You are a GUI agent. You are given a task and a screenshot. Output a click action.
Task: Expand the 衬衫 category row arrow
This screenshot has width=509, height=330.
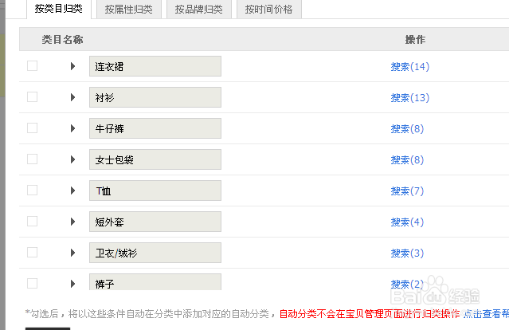click(72, 97)
